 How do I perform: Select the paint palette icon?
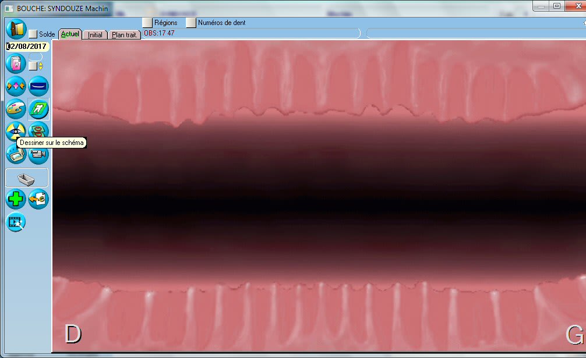click(x=16, y=109)
